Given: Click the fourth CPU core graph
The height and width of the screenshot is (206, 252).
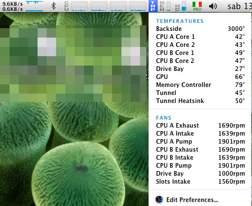Looking at the screenshot, I should tap(138, 6).
